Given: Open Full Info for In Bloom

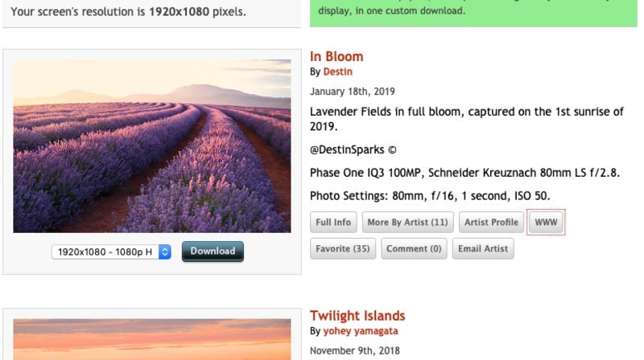Looking at the screenshot, I should (333, 223).
